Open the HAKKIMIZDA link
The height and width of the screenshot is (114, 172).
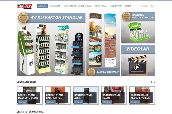(144, 6)
